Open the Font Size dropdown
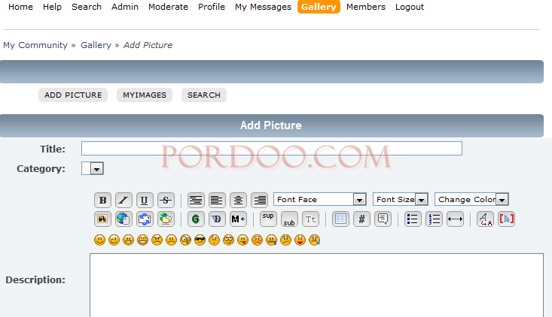Screen dimensions: 552x317 click(401, 199)
